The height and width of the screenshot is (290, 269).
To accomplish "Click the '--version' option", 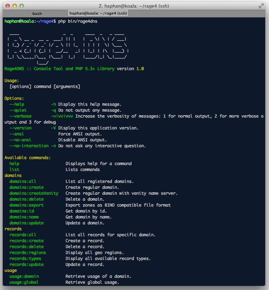I will 21,128.
